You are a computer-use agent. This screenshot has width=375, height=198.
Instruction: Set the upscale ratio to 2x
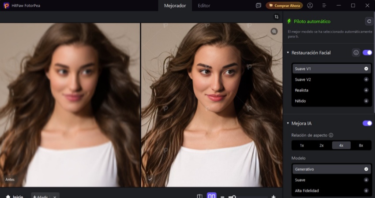[322, 145]
